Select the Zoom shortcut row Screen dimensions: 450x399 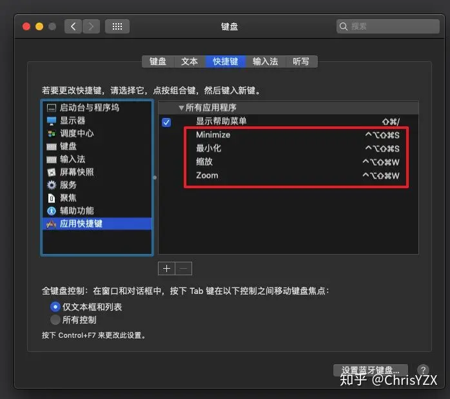(288, 175)
